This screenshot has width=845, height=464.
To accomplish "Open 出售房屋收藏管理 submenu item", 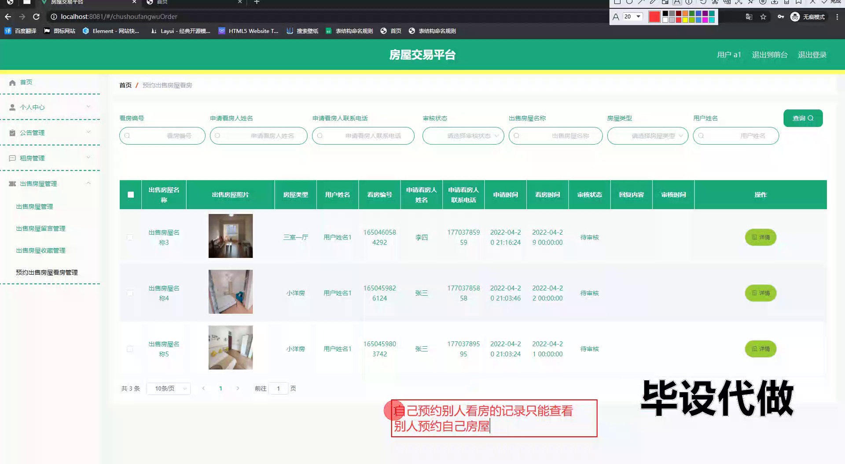I will [x=41, y=250].
